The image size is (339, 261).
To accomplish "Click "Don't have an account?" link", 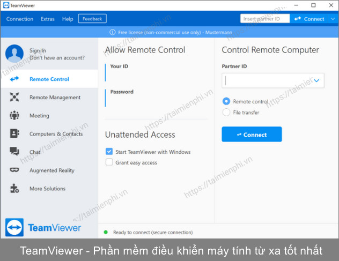I will pos(57,58).
